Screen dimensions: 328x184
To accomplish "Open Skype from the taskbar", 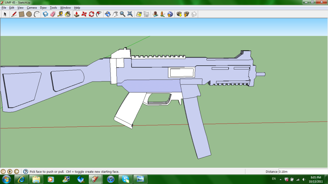I will (125, 180).
